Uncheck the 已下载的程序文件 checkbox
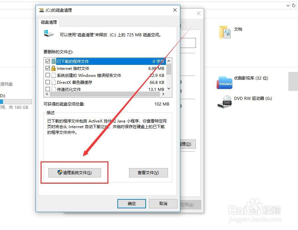The image size is (298, 230). click(48, 61)
